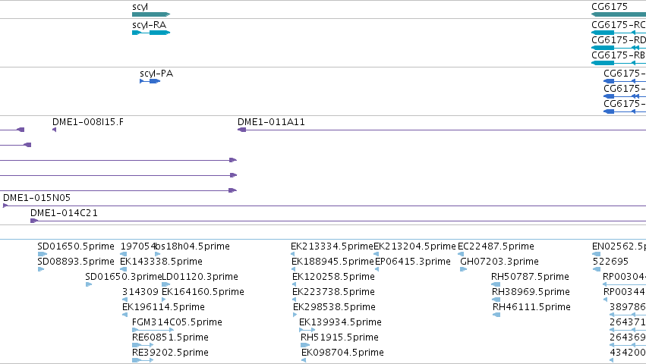Click the CG6175 gene label
The height and width of the screenshot is (364, 646).
[610, 7]
